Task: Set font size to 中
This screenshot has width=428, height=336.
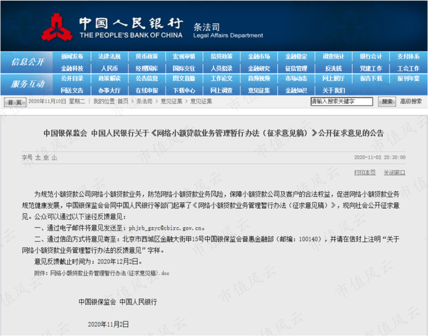Action: pyautogui.click(x=46, y=158)
